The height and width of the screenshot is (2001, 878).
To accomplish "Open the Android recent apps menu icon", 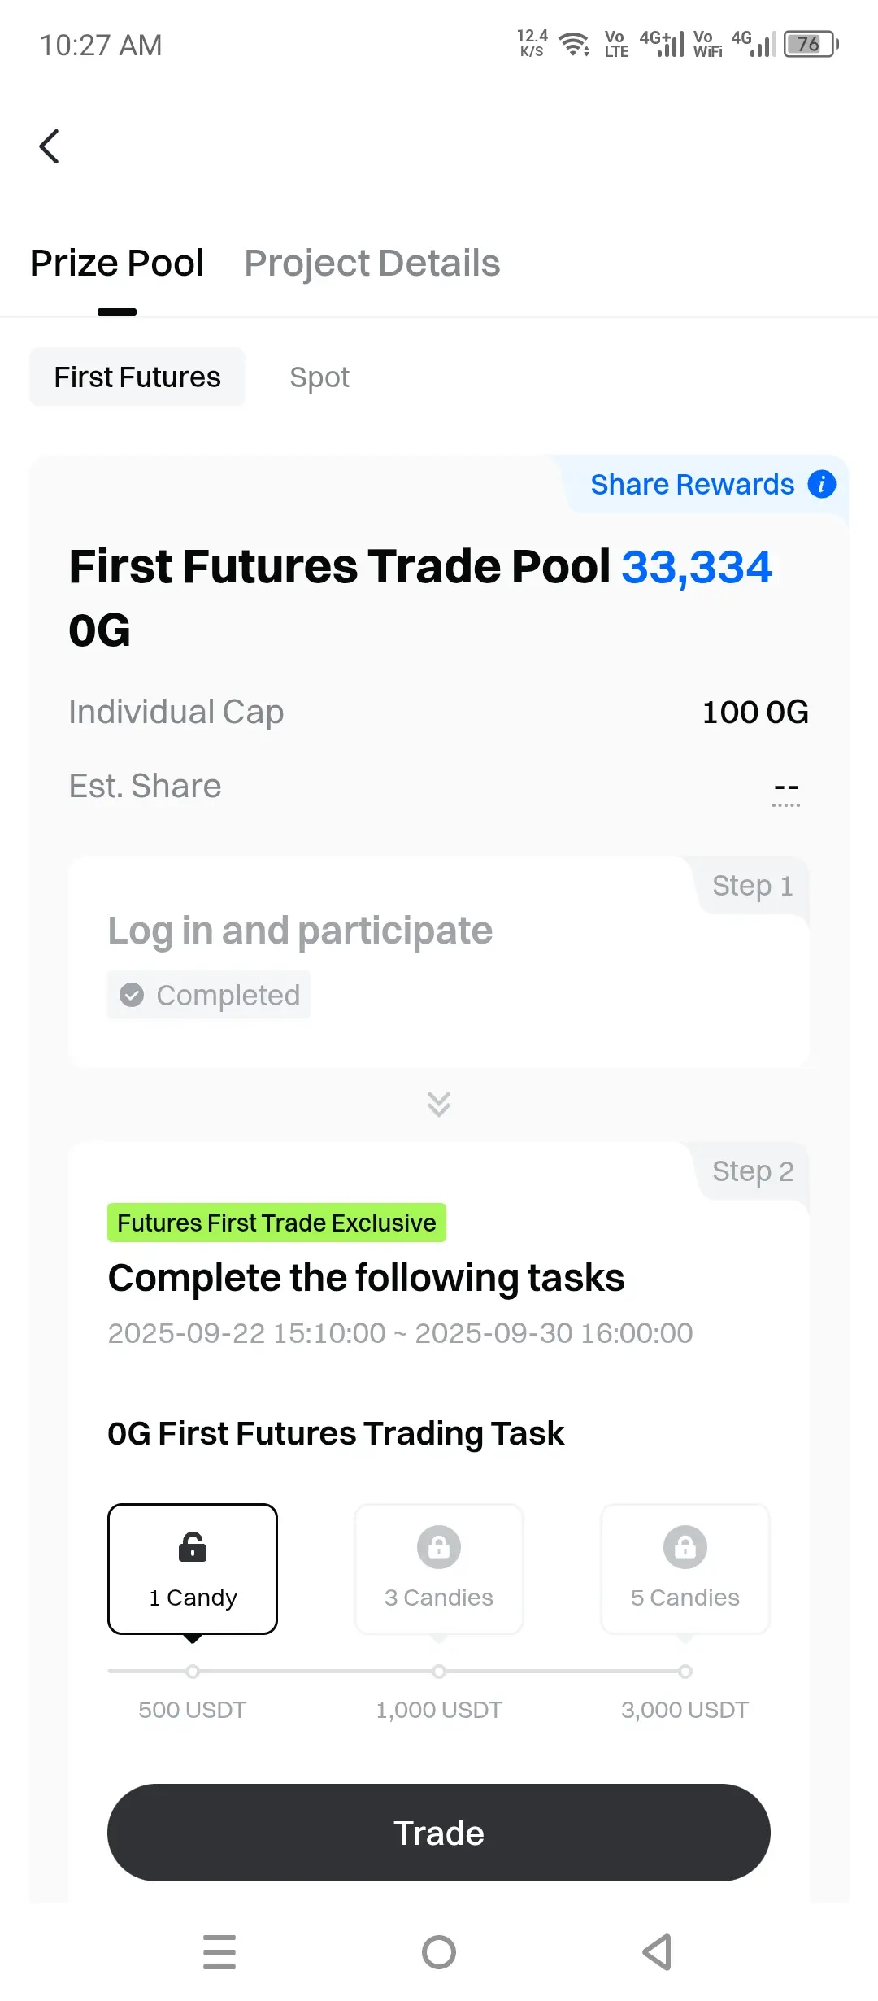I will [x=219, y=1952].
